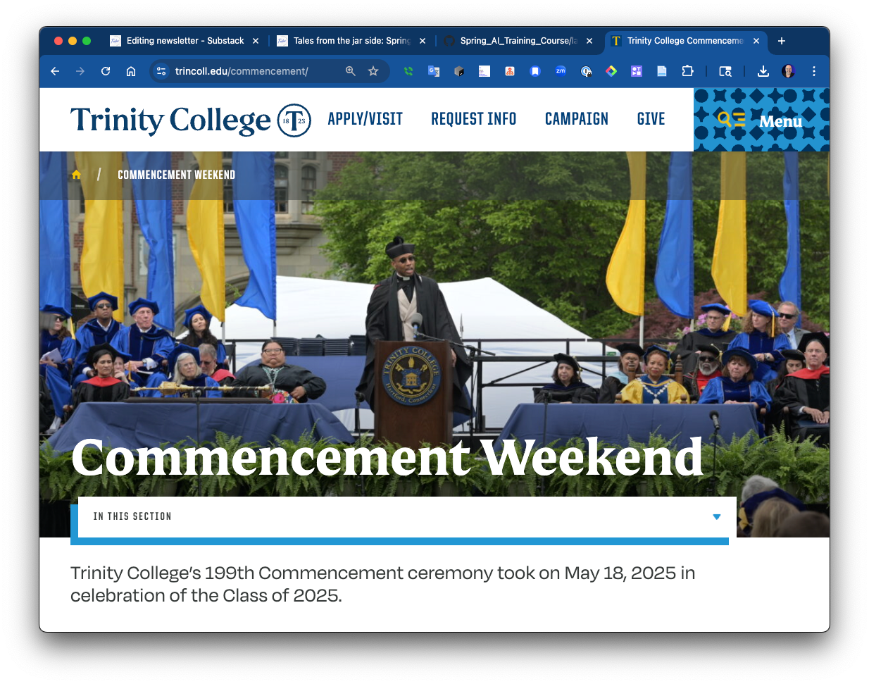869x684 pixels.
Task: Show browser downloads
Action: point(763,71)
